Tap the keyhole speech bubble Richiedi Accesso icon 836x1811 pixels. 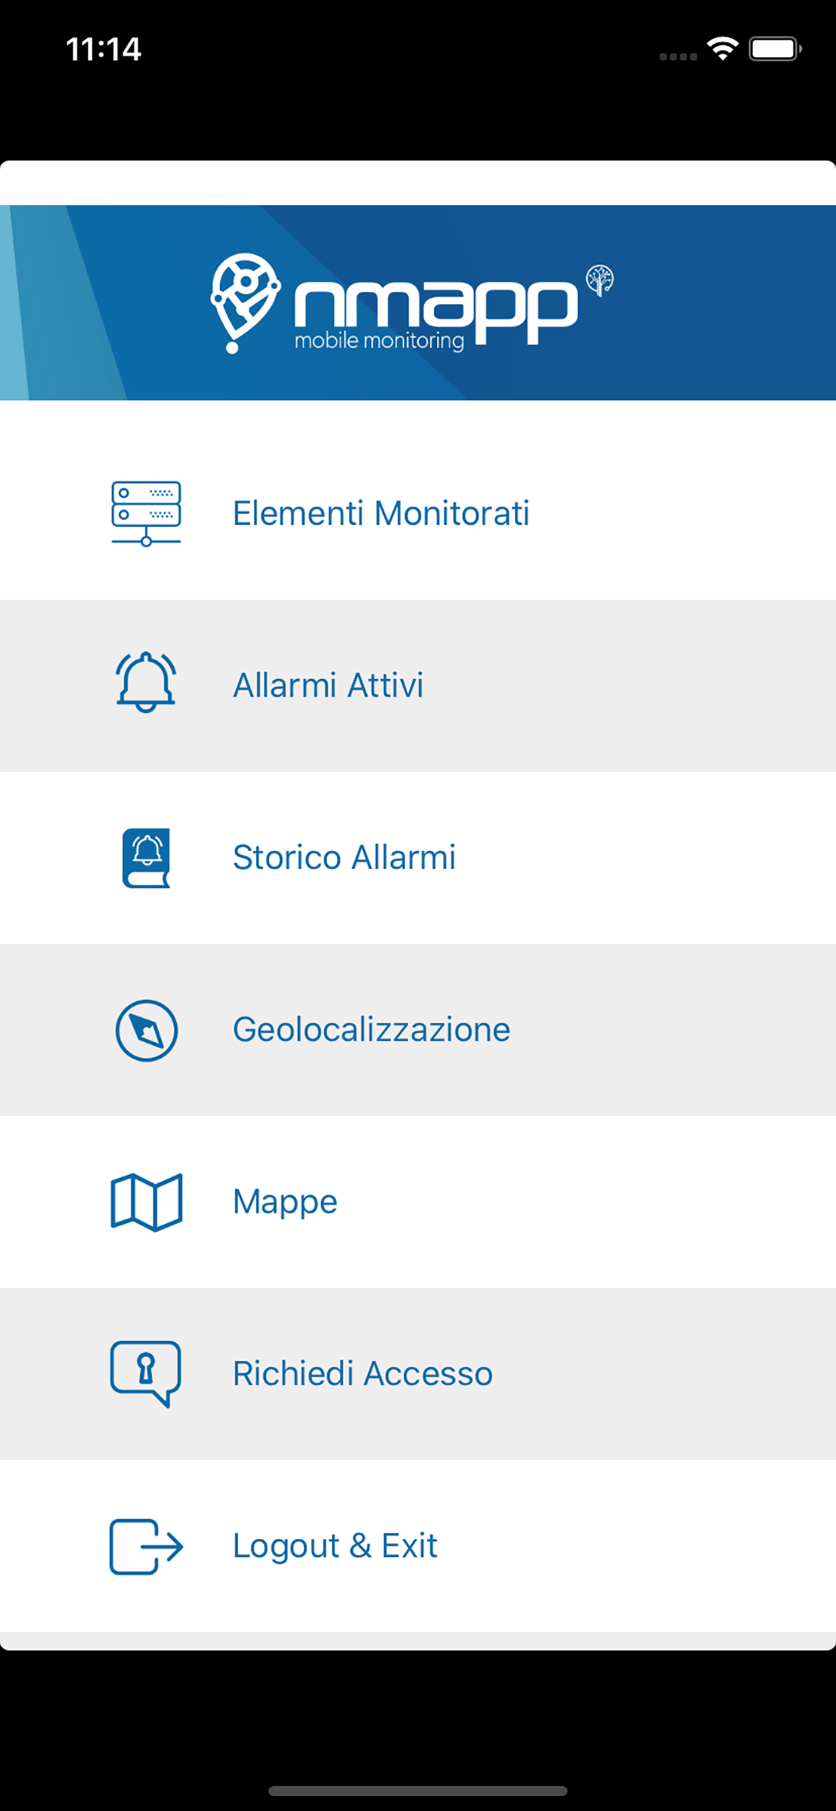click(145, 1373)
